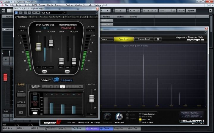
Task: Go to next preset with right arrow
Action: (x=70, y=17)
